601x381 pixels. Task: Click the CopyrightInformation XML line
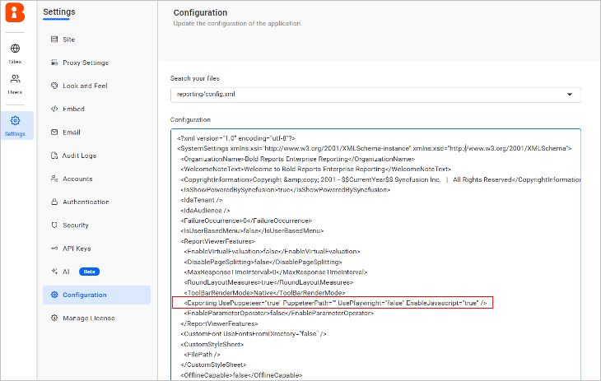pos(380,179)
